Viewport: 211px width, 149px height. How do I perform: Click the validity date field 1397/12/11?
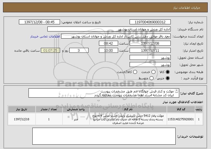click(150, 51)
